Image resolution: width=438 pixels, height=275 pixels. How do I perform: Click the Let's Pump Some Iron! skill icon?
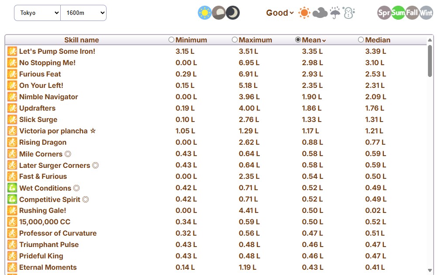click(x=12, y=51)
